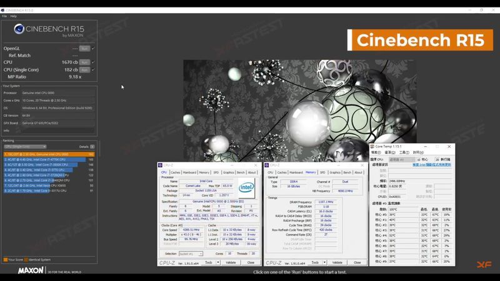The height and width of the screenshot is (281, 500).
Task: Click the Info text field in Your System
Action: click(x=58, y=131)
